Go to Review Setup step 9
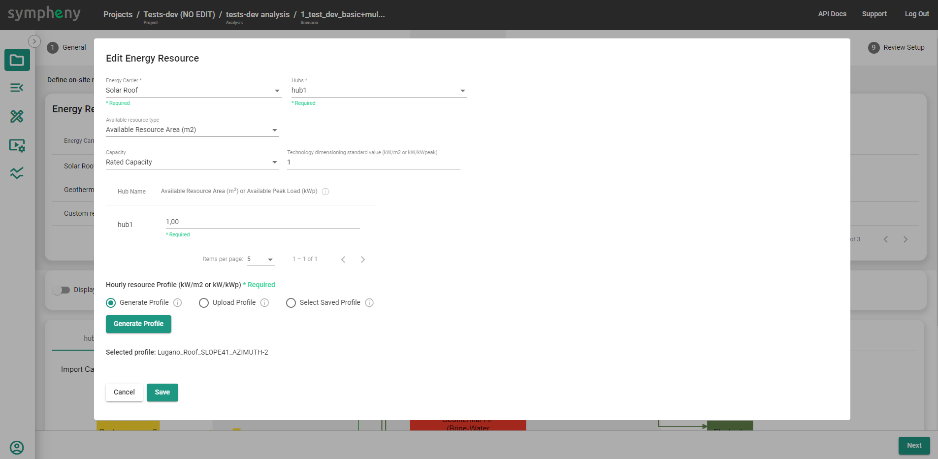The image size is (938, 459). point(897,48)
